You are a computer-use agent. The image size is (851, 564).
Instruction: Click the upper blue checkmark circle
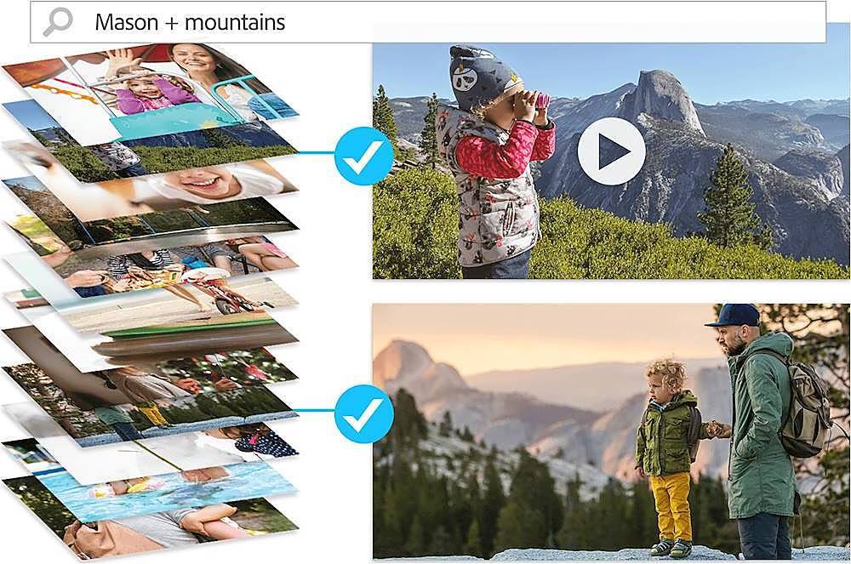point(363,157)
